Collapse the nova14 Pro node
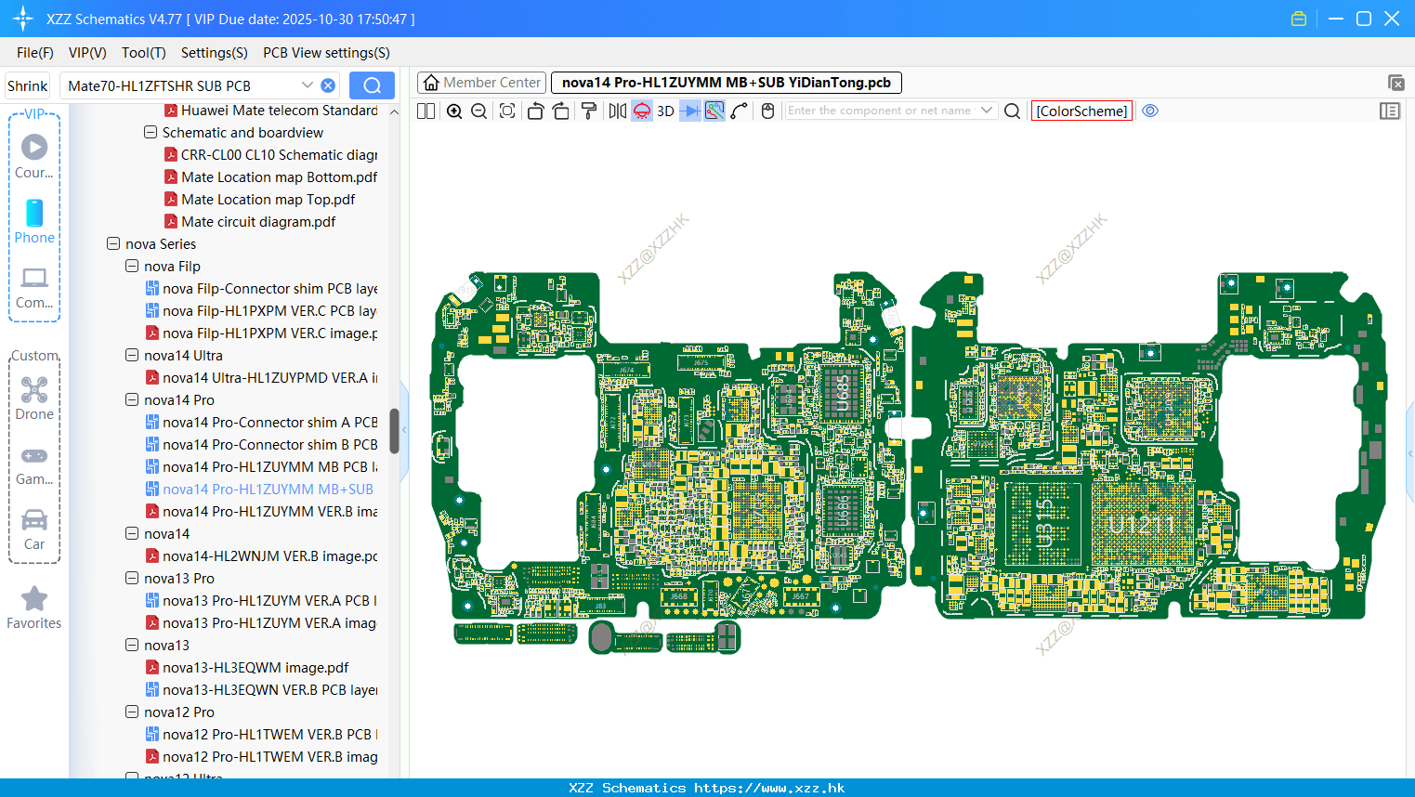 (x=132, y=400)
